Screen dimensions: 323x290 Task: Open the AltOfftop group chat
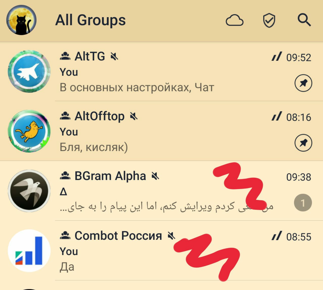tap(161, 131)
